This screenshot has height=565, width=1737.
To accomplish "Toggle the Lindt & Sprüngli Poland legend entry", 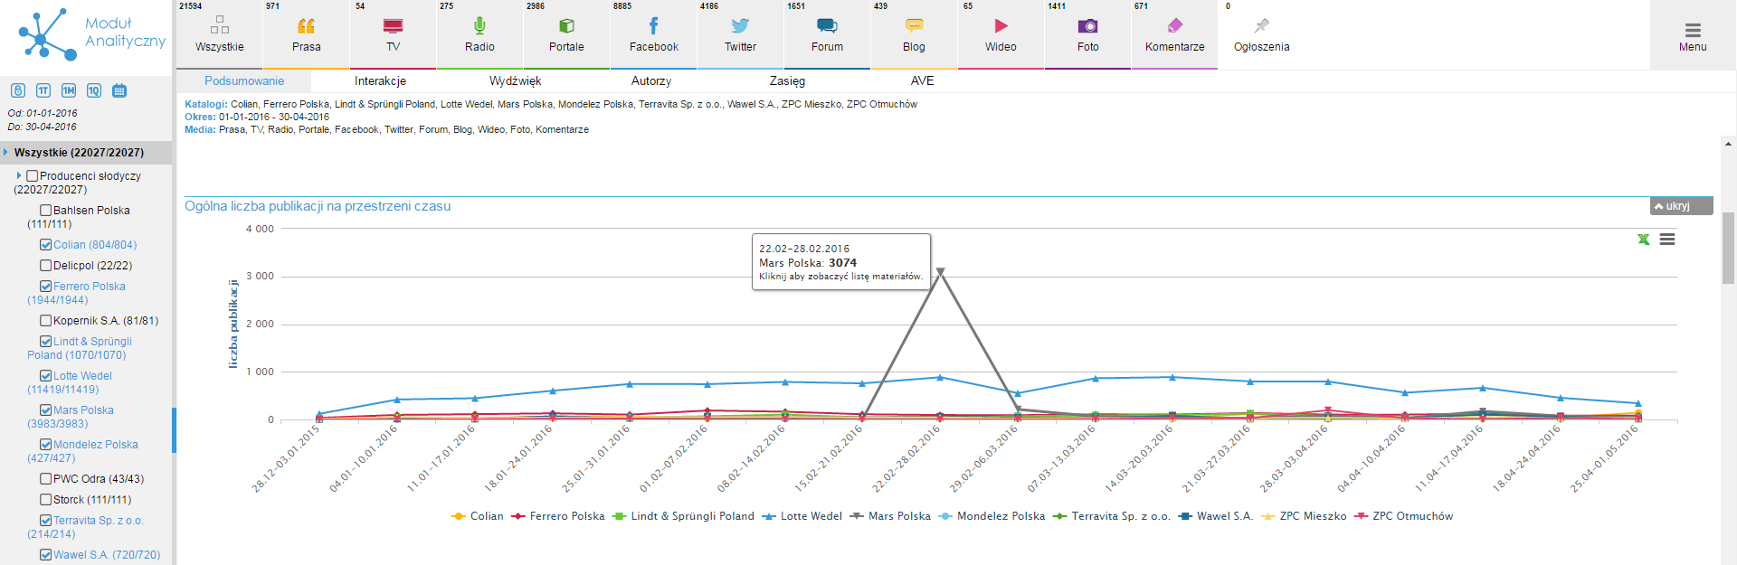I will [683, 516].
